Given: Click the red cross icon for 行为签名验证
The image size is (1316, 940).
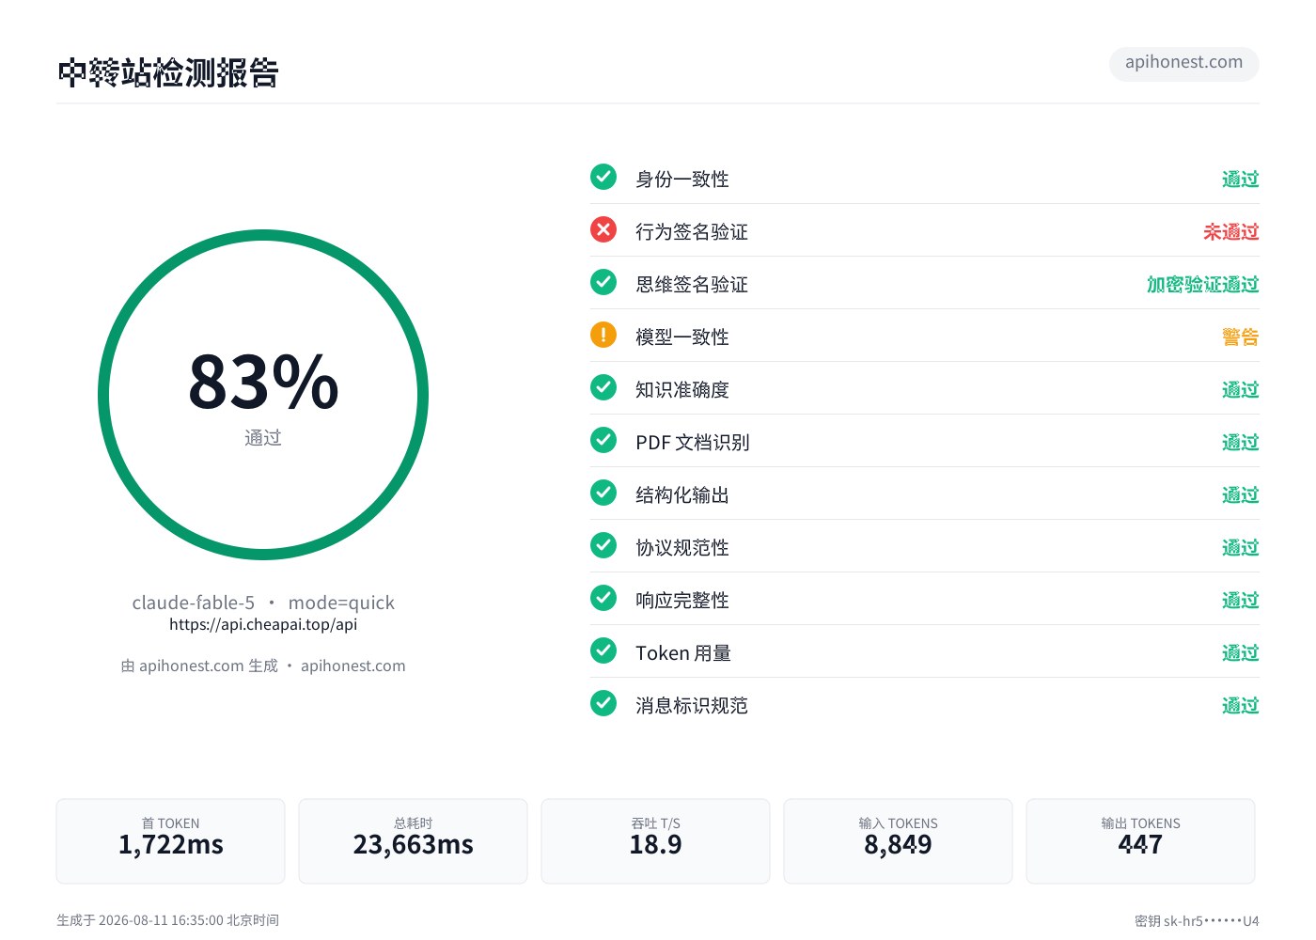Looking at the screenshot, I should point(603,229).
